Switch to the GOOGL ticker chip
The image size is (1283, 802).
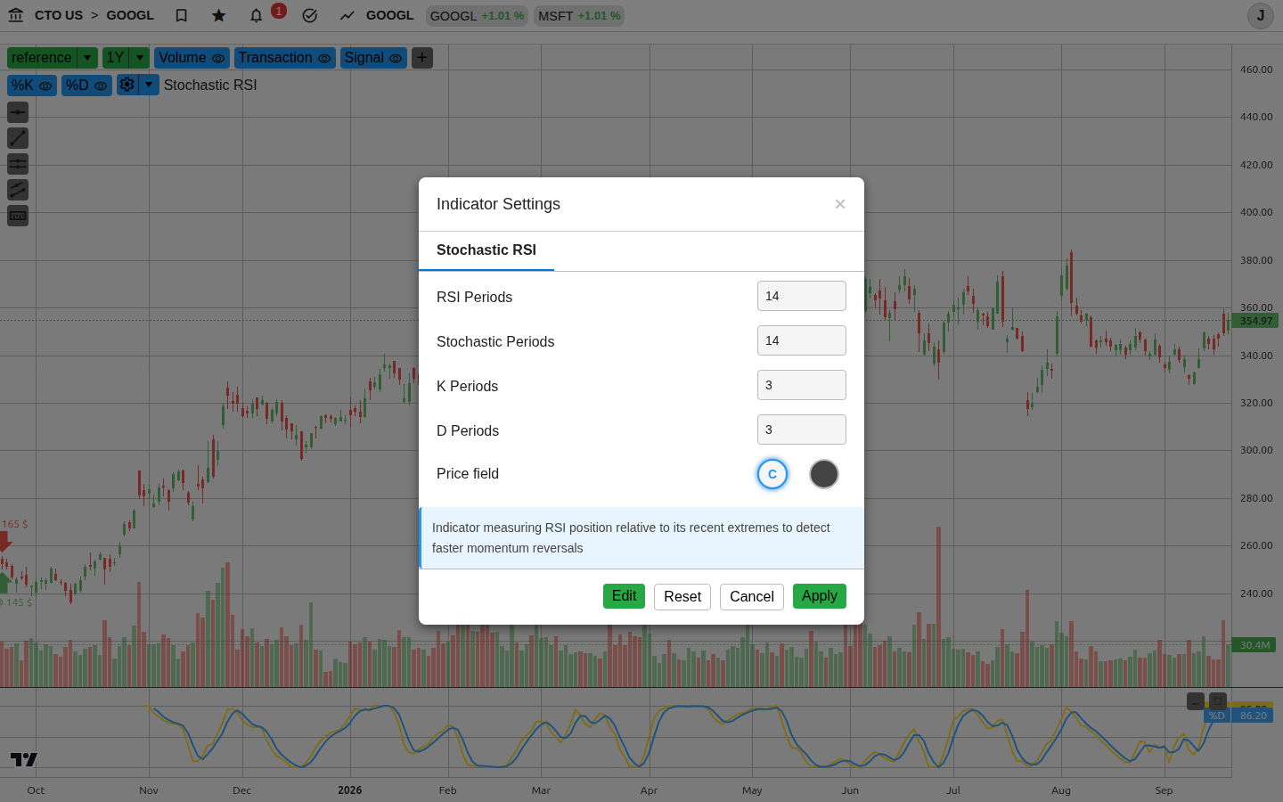pyautogui.click(x=478, y=16)
